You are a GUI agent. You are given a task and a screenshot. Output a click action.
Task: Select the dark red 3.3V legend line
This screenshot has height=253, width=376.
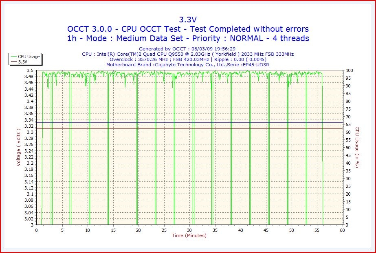click(x=14, y=62)
